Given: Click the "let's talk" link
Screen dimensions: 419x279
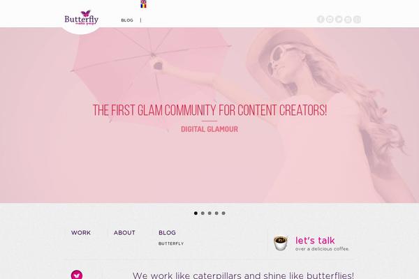Looking at the screenshot, I should click(x=315, y=240).
